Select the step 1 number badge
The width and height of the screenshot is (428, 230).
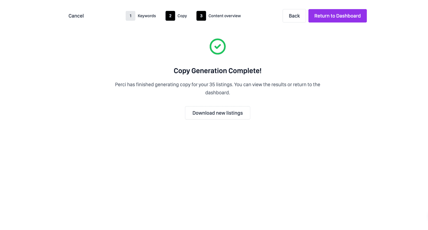(x=130, y=16)
